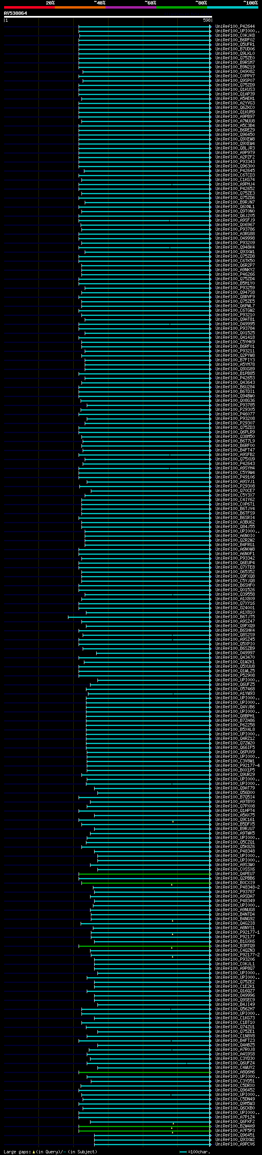Viewport: 262px width, 1155px height.
Task: Click the =100char. scale legend
Action: pos(195,1151)
